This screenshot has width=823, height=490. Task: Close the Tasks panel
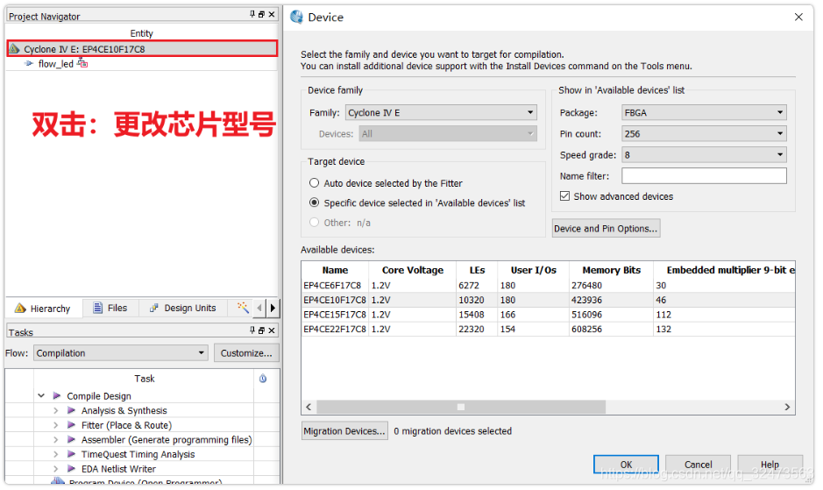coord(272,330)
